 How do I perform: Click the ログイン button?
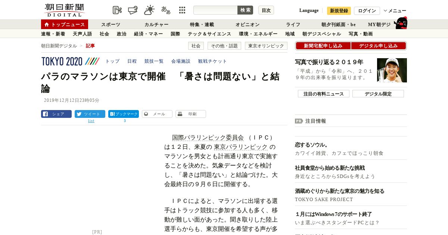coord(367,10)
